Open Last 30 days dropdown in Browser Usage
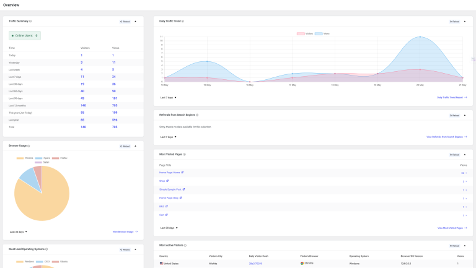This screenshot has height=268, width=476. (18, 232)
